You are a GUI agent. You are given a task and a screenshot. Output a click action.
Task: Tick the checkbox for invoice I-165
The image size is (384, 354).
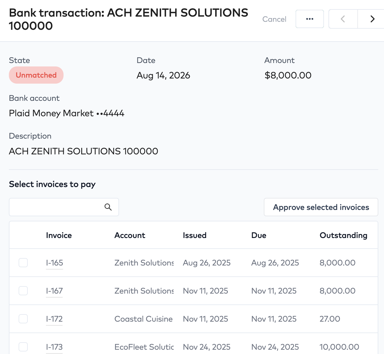point(23,263)
